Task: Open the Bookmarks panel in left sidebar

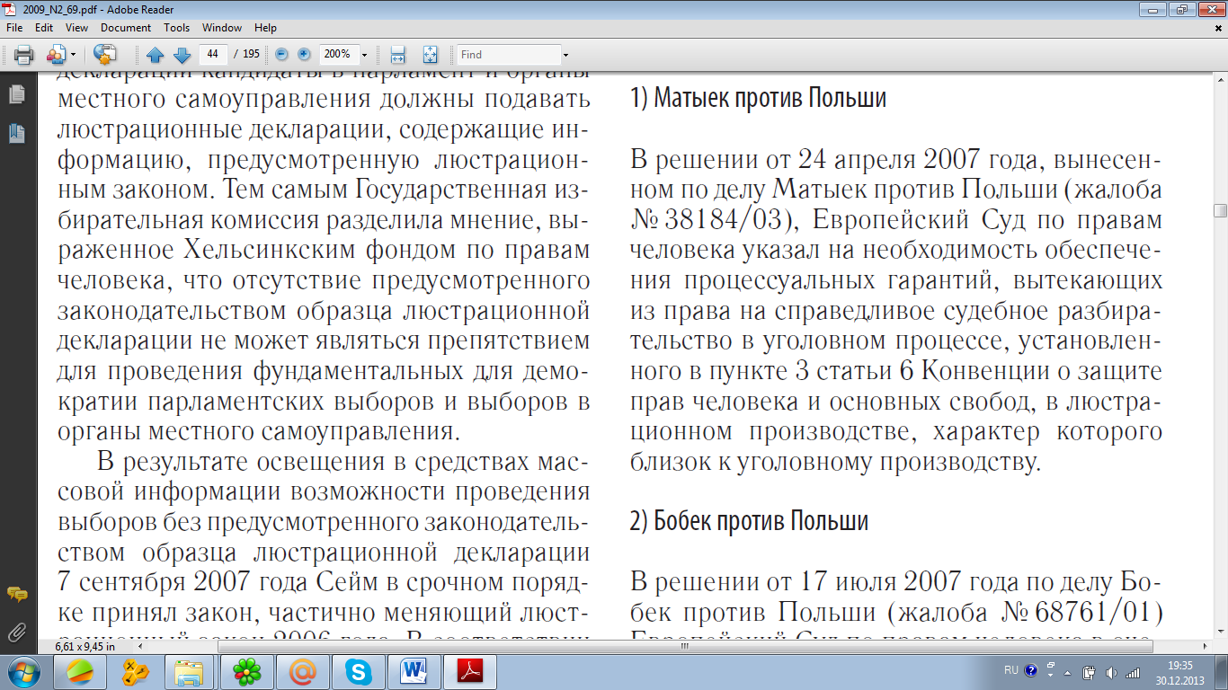Action: 15,134
